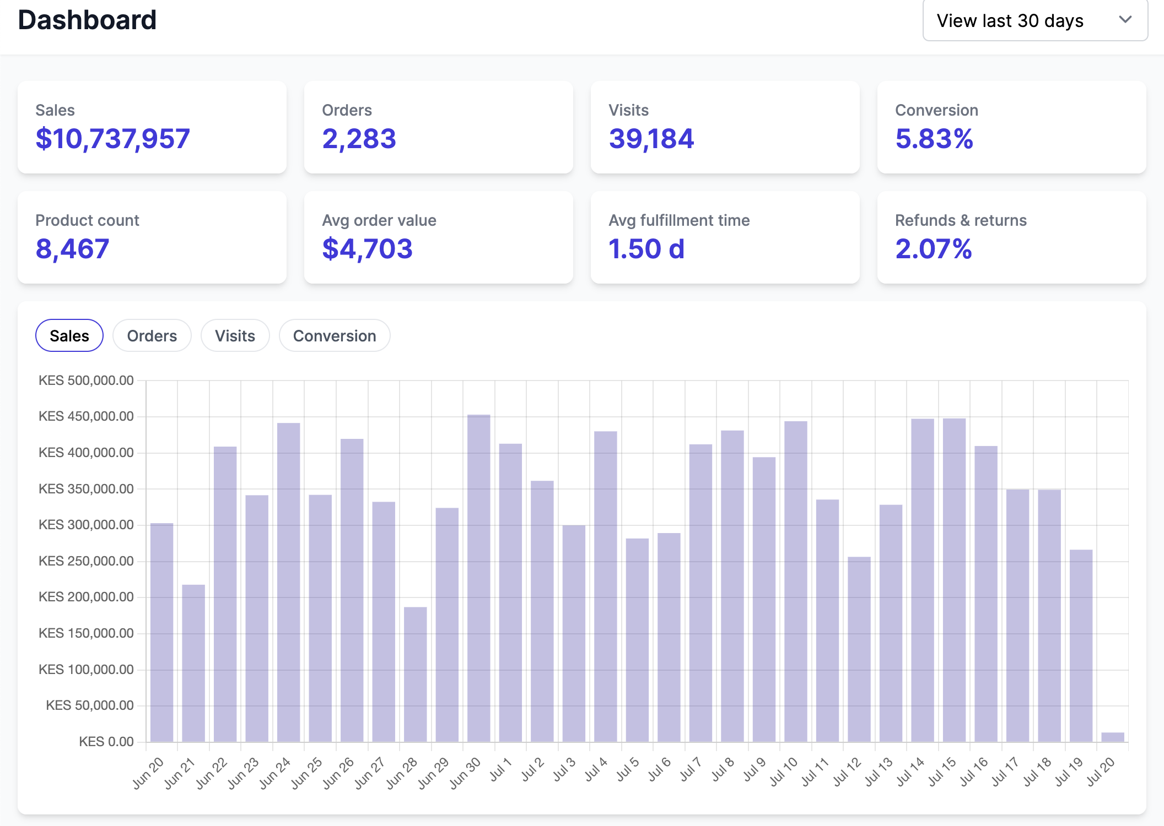
Task: Click the Jul 4 sales bar
Action: 606,586
